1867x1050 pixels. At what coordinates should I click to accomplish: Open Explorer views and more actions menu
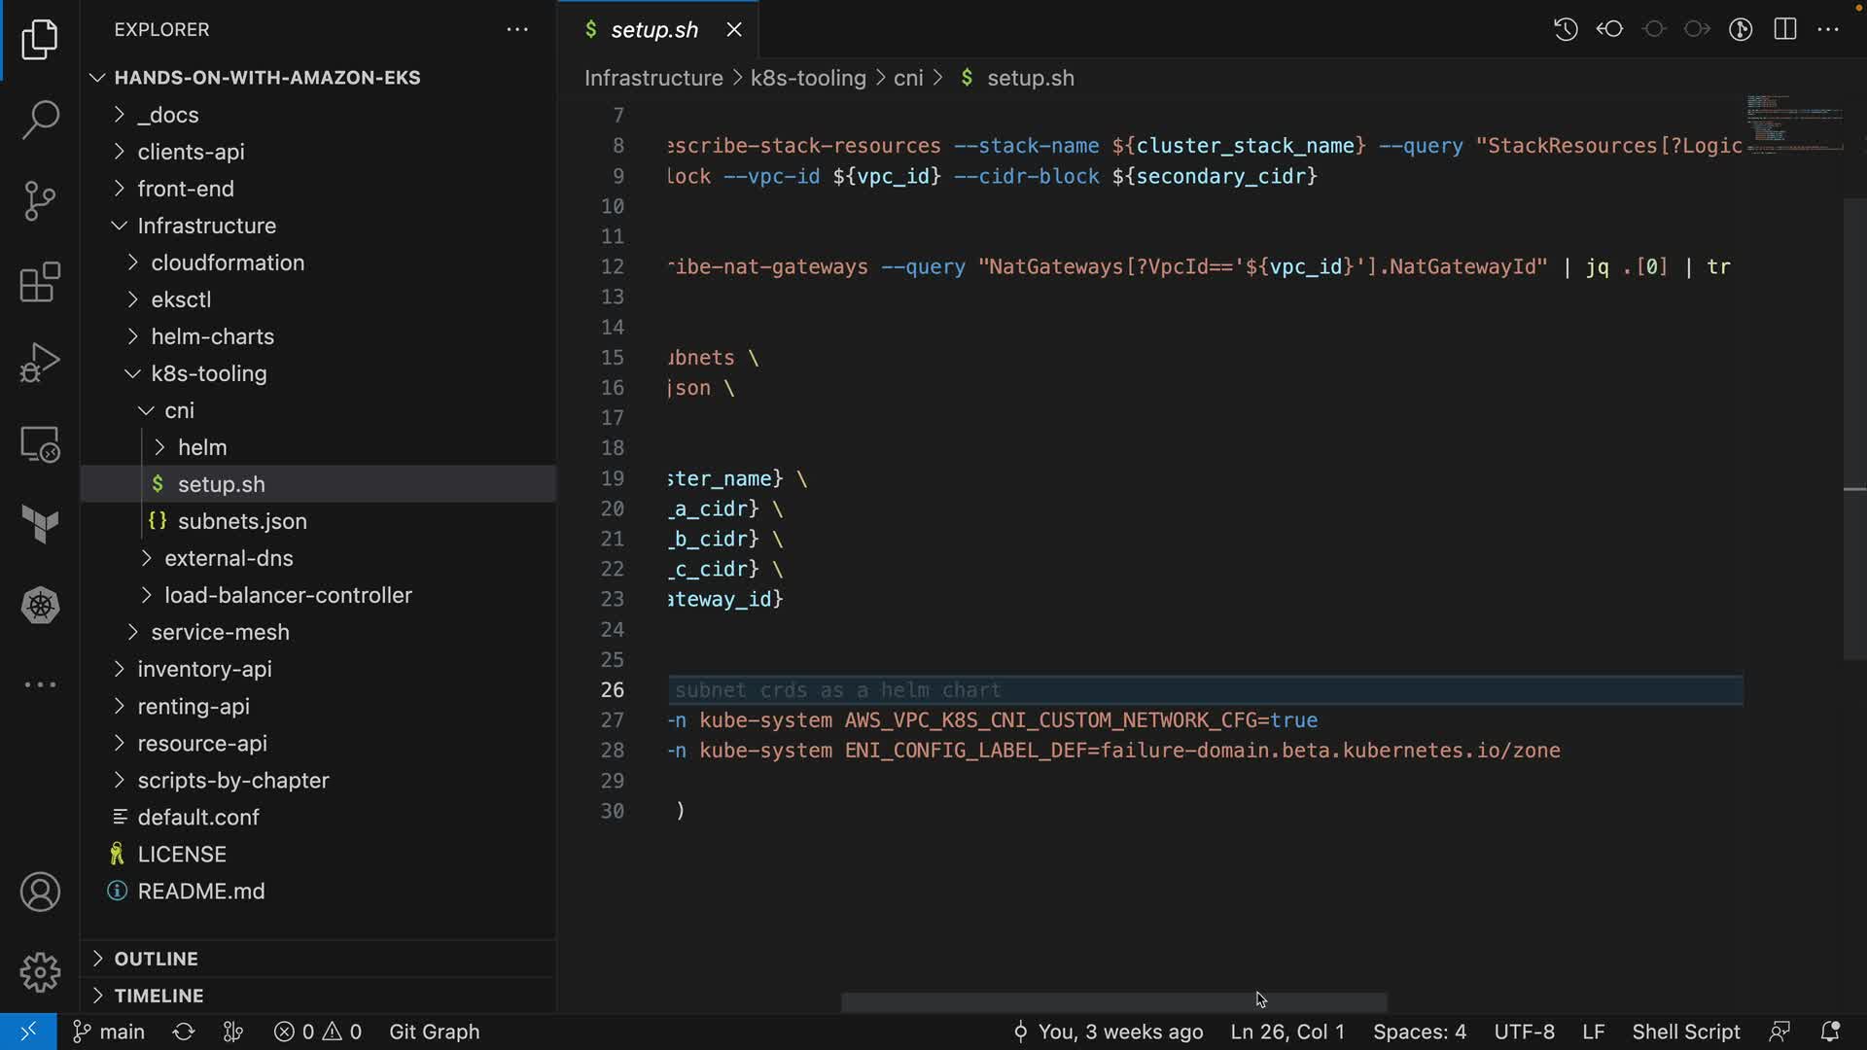517,29
